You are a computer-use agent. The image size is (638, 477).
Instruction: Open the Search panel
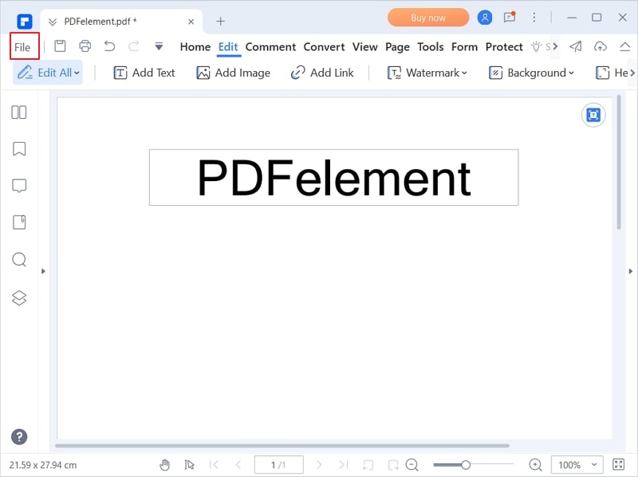point(19,259)
